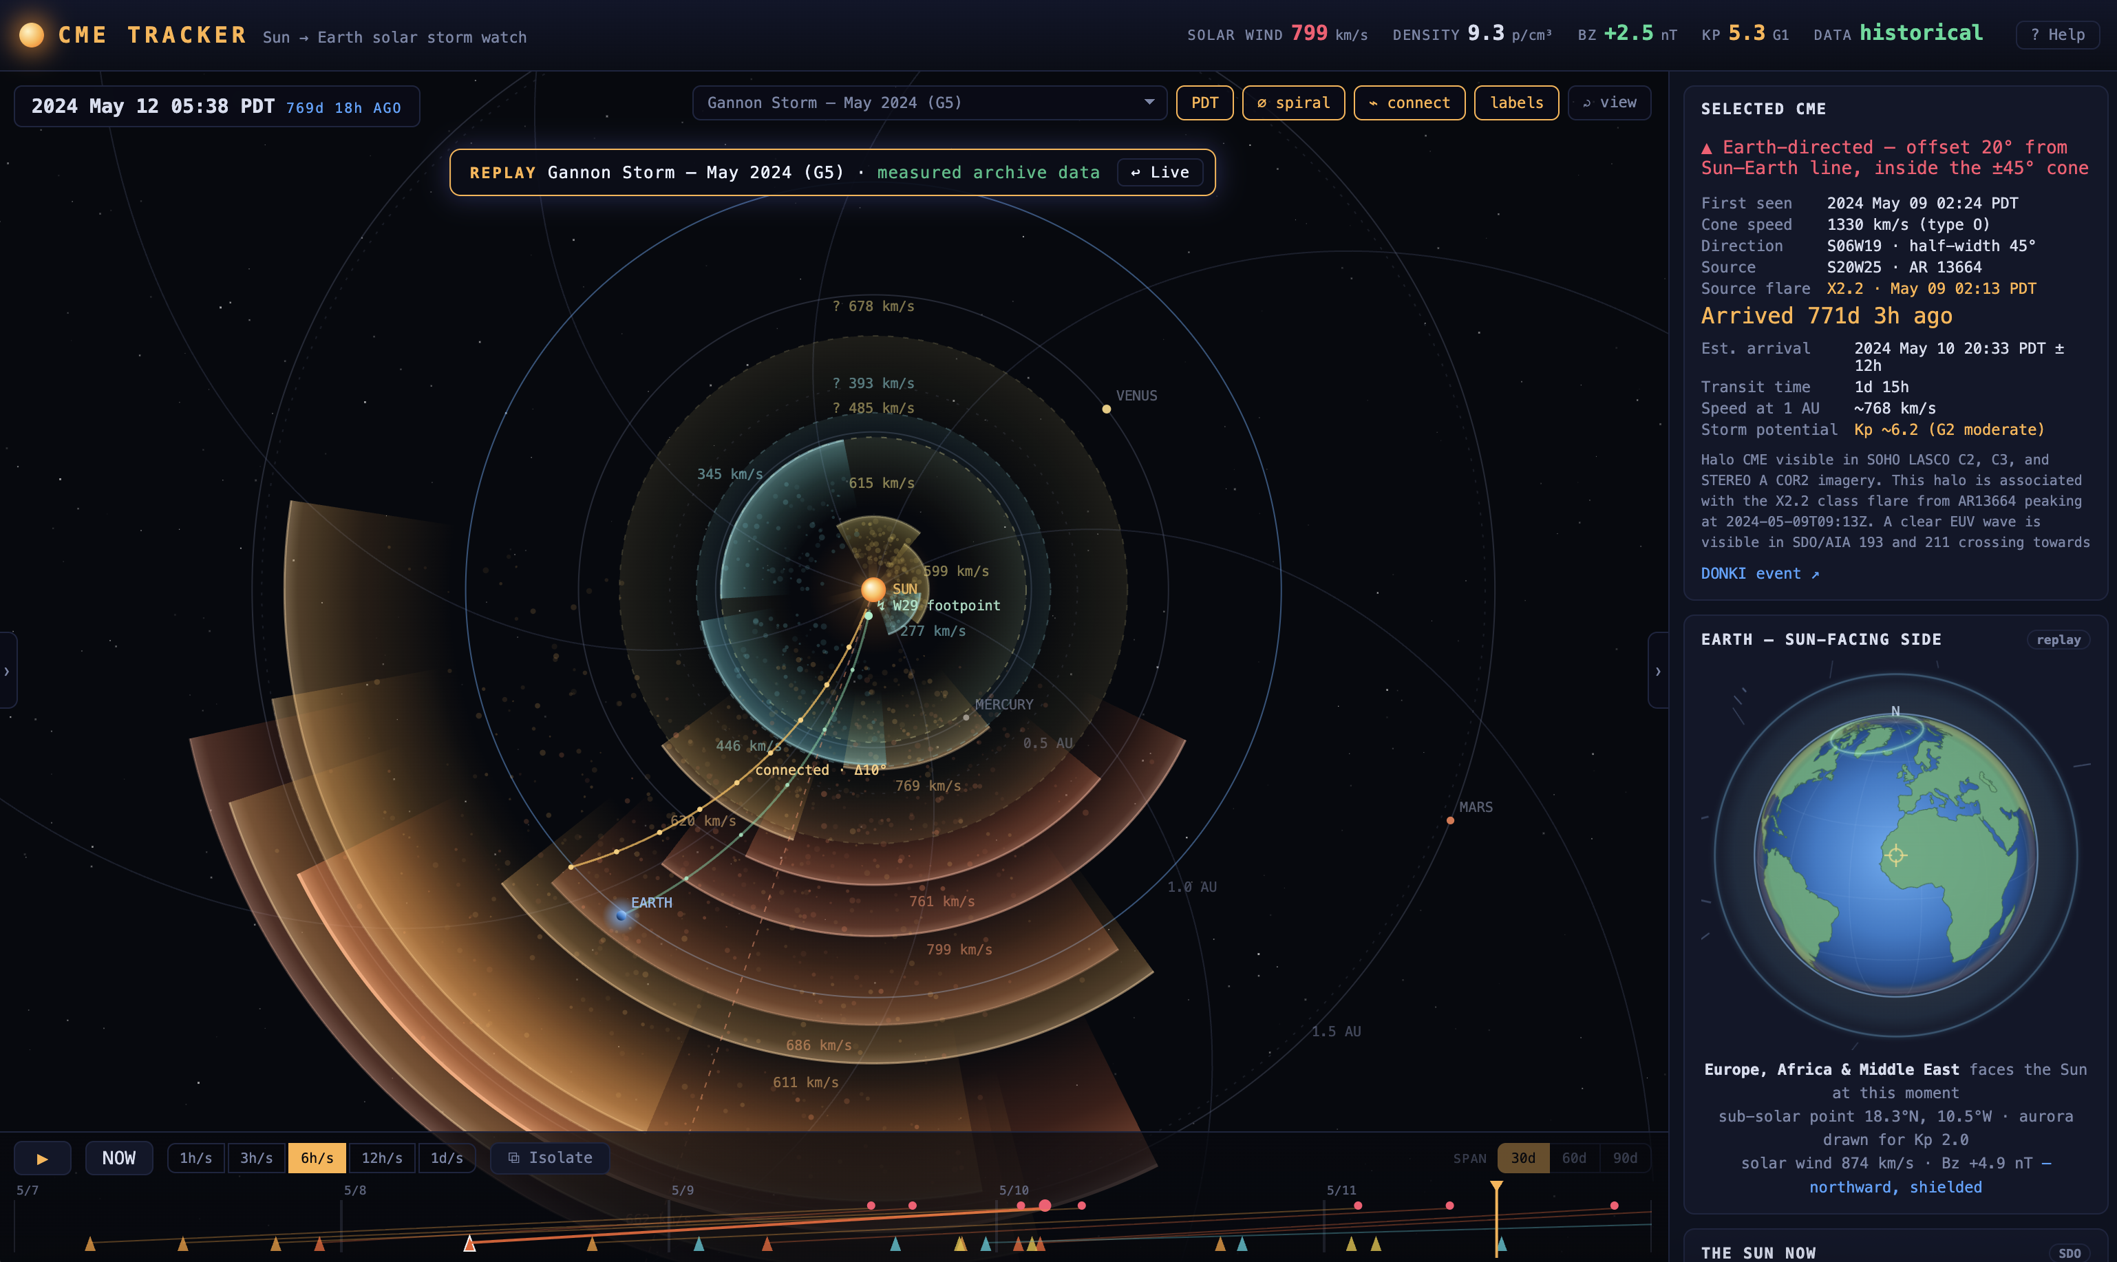
Task: Set timeline span to 90d
Action: click(1624, 1158)
